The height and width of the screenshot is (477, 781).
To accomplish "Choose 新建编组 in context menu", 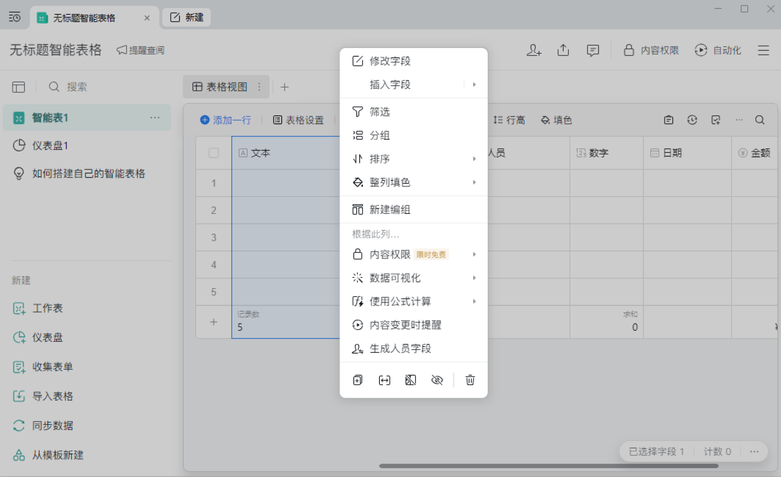I will [414, 210].
